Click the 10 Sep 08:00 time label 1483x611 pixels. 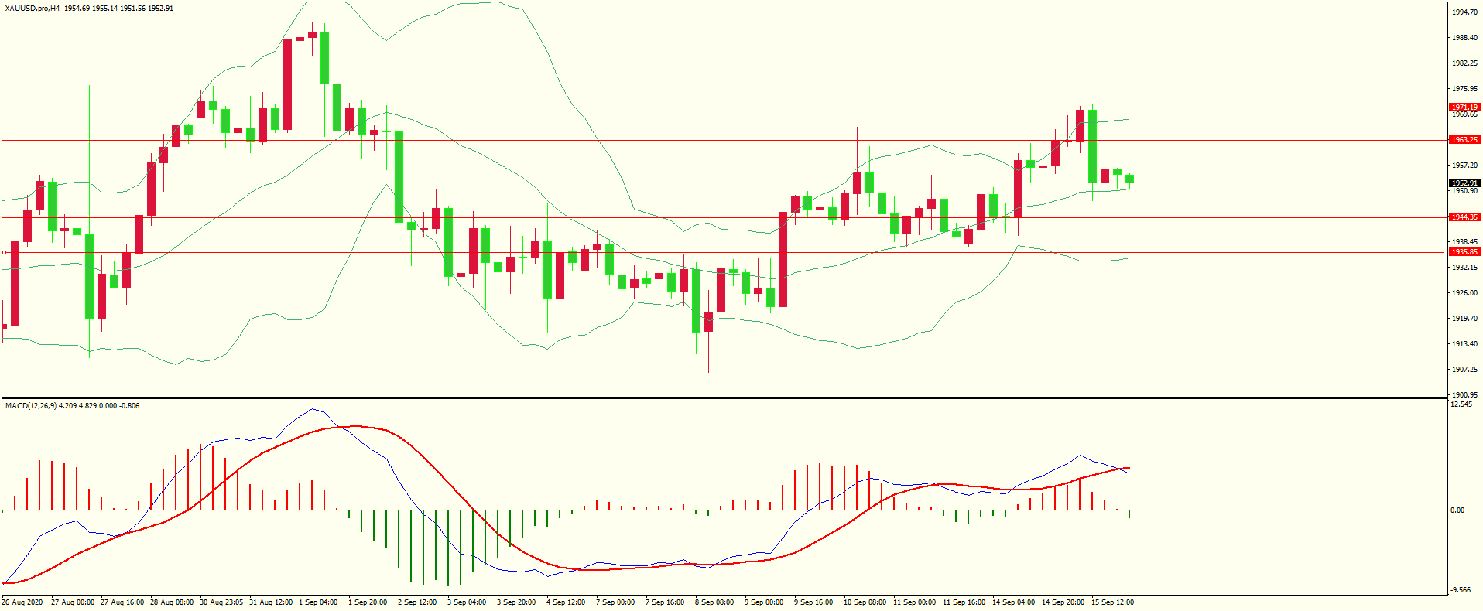click(865, 602)
